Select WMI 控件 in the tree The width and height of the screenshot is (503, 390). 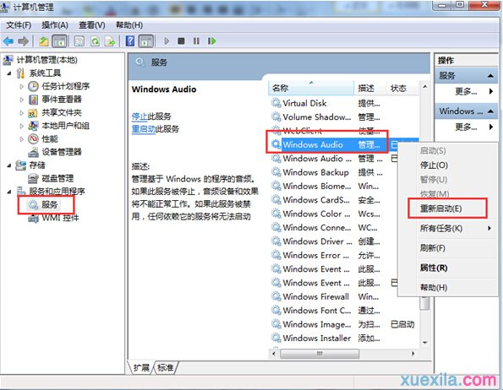tap(60, 218)
